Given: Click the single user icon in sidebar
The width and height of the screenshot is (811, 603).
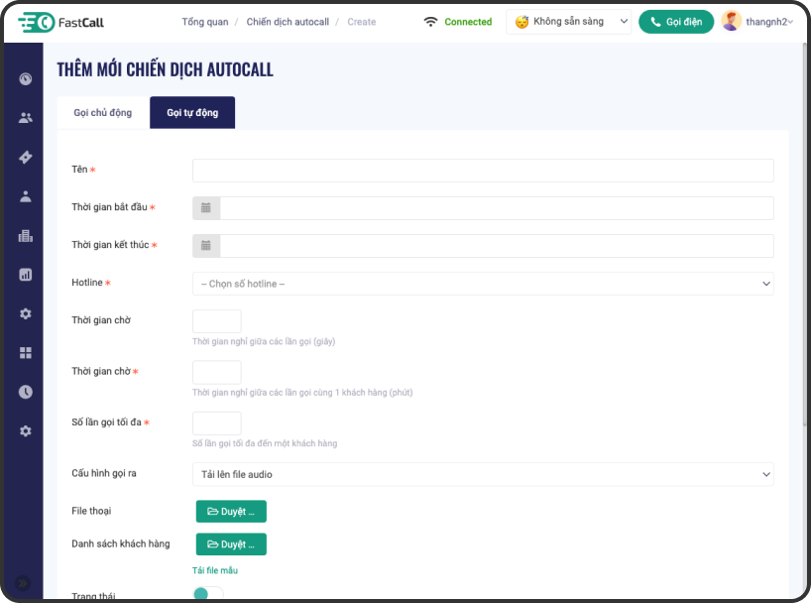Looking at the screenshot, I should (x=25, y=194).
